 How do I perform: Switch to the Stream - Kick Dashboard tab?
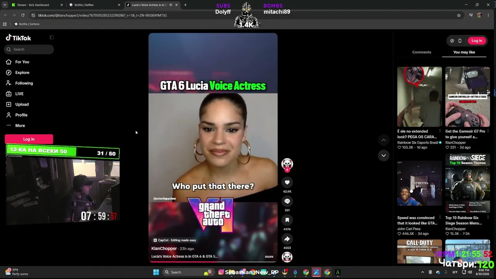[x=36, y=5]
